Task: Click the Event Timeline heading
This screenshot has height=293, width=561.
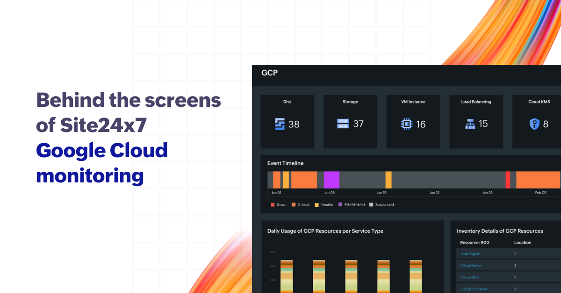Action: tap(285, 163)
